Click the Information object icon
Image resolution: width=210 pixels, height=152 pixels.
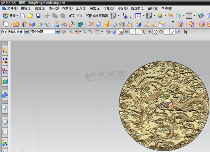coord(124,16)
